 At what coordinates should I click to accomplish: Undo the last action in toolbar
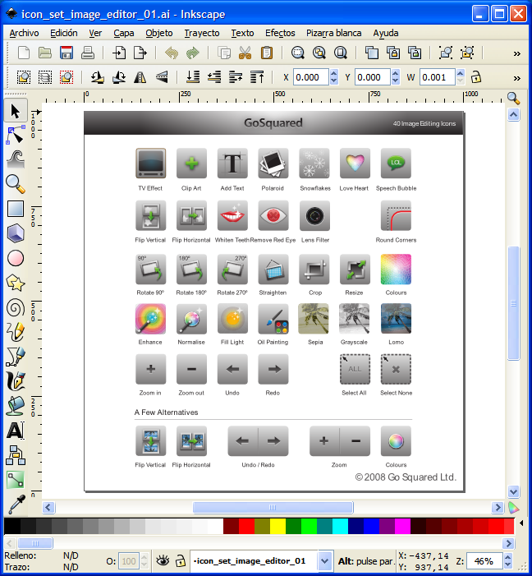172,53
